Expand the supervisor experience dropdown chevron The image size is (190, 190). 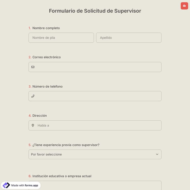[x=157, y=154]
